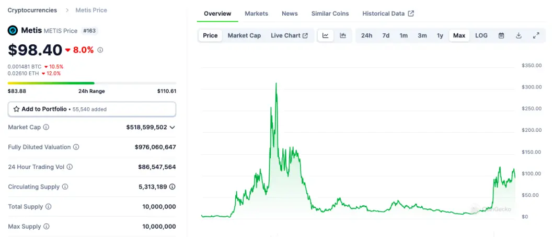Click the Metis Price breadcrumb
The image size is (553, 237).
pos(91,10)
